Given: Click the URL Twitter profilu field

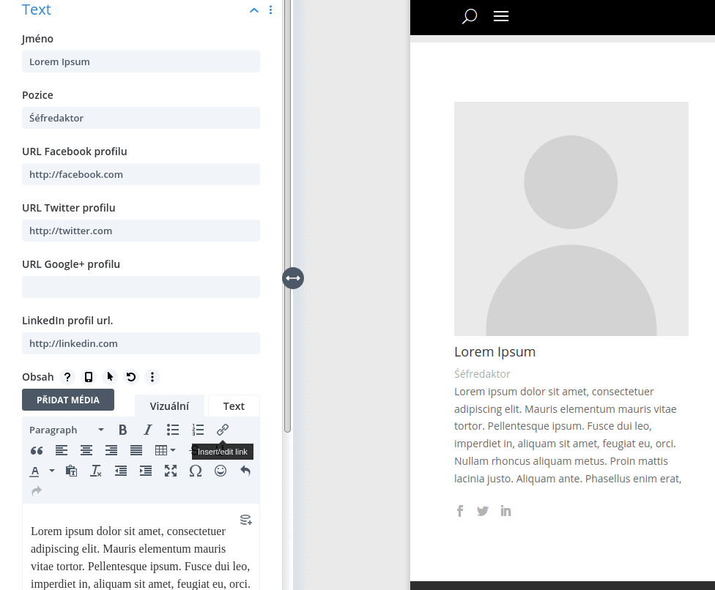Looking at the screenshot, I should coord(141,231).
